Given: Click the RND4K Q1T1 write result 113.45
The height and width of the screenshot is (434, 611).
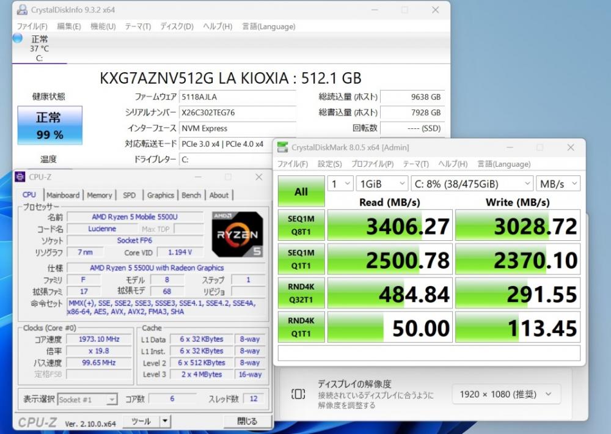Looking at the screenshot, I should point(518,327).
